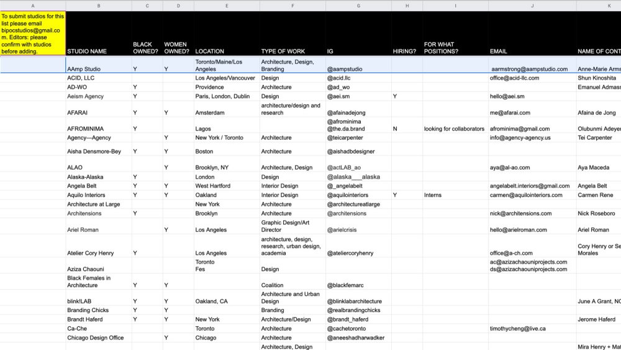621x350 pixels.
Task: Click the @cachetoronto Instagram cell
Action: click(358, 328)
